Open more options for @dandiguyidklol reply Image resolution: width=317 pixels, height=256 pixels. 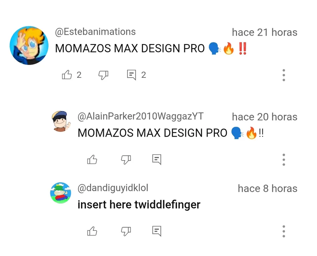click(x=284, y=231)
